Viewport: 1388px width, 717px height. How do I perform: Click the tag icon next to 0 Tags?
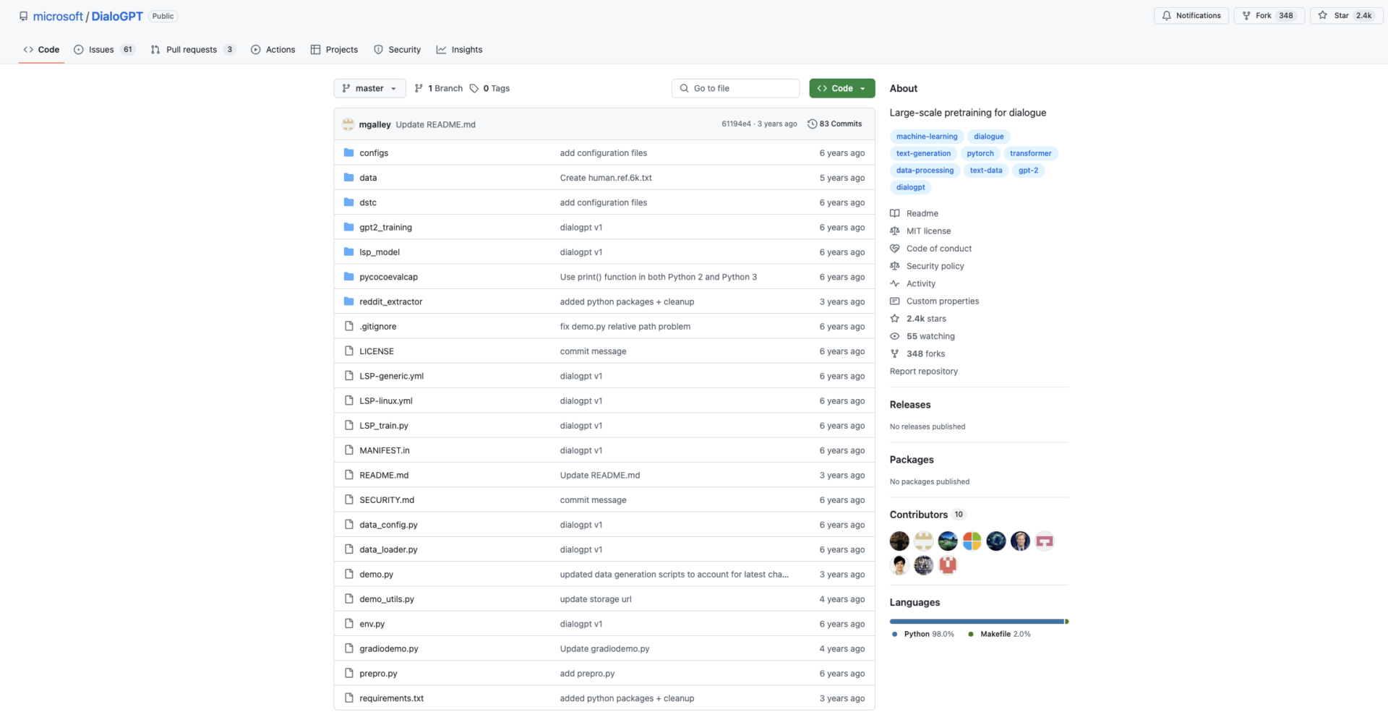[474, 88]
